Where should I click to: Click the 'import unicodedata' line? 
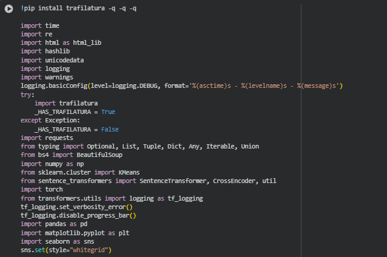[x=52, y=61]
